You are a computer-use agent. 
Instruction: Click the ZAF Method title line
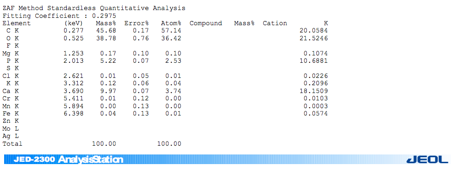click(94, 8)
